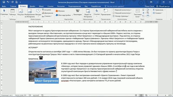This screenshot has width=173, height=97.
Task: Insert a chart with Диаграмма
Action: click(48, 13)
